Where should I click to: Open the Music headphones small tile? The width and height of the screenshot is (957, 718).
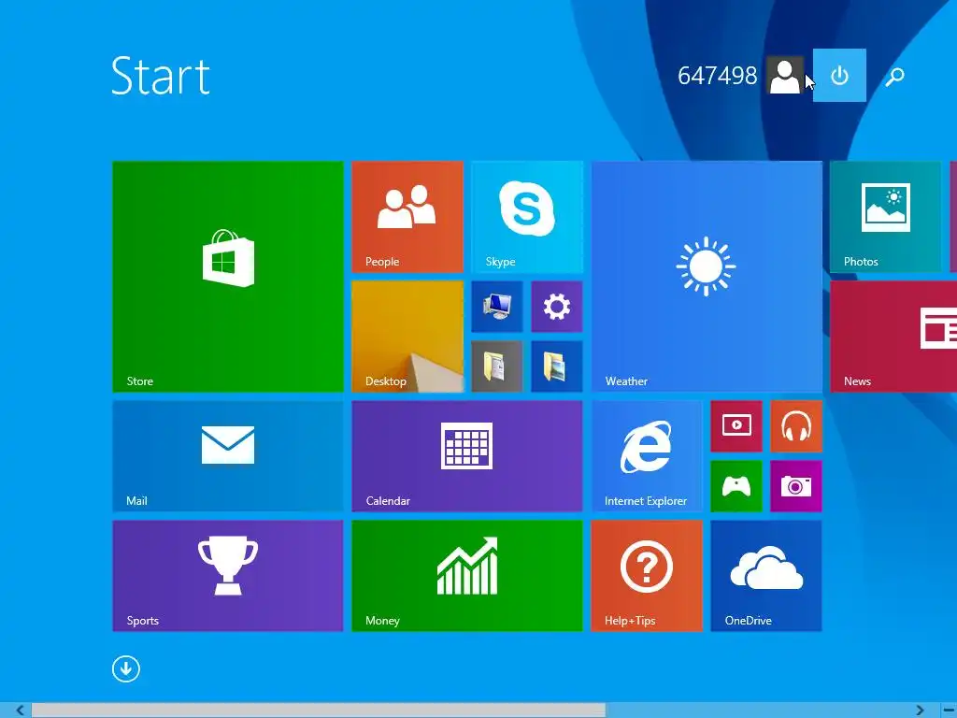click(796, 425)
